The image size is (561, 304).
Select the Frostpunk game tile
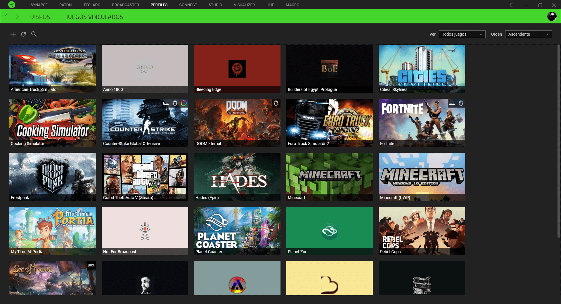pos(53,177)
